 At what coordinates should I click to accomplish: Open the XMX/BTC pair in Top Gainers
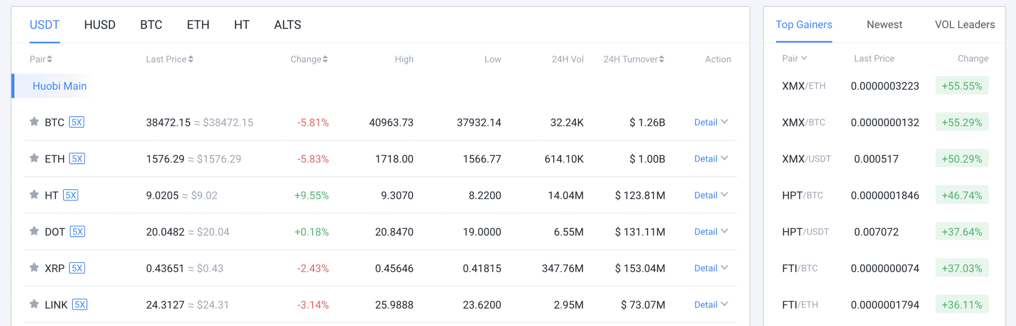(804, 123)
